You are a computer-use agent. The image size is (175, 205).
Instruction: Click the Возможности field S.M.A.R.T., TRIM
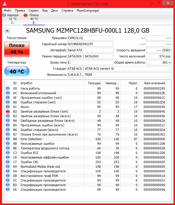[x=119, y=75]
